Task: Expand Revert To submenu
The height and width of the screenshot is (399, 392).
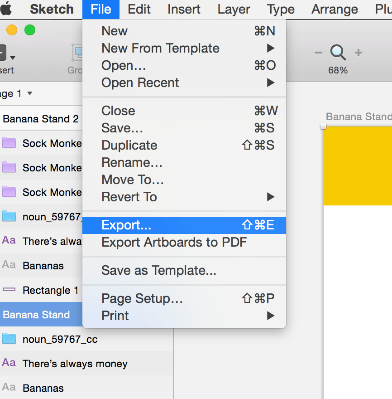Action: [x=184, y=197]
